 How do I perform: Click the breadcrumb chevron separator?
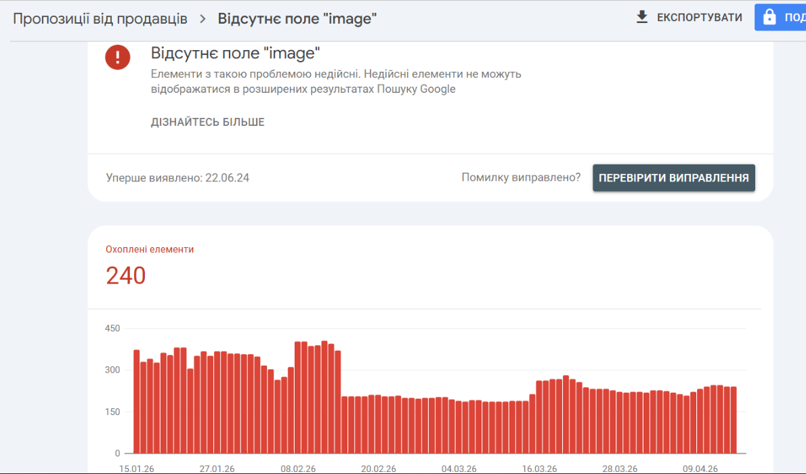203,19
